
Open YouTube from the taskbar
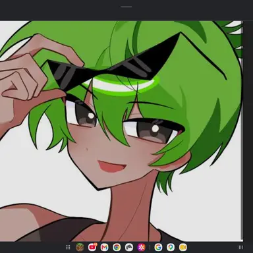(92, 247)
